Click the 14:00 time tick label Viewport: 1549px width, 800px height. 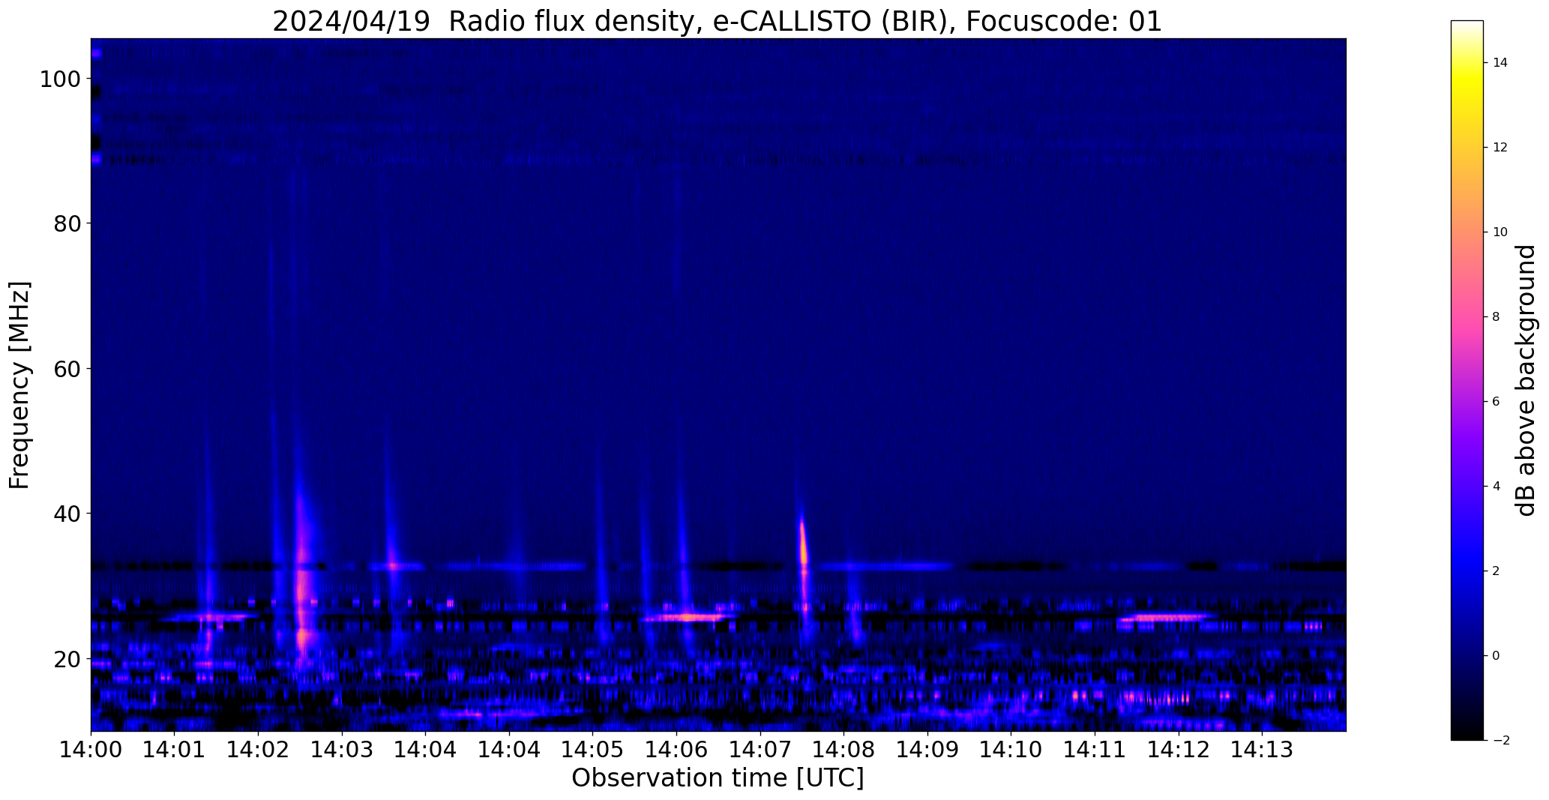click(91, 749)
